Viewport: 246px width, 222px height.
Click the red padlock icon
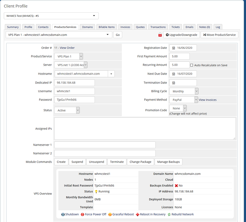[x=160, y=35]
